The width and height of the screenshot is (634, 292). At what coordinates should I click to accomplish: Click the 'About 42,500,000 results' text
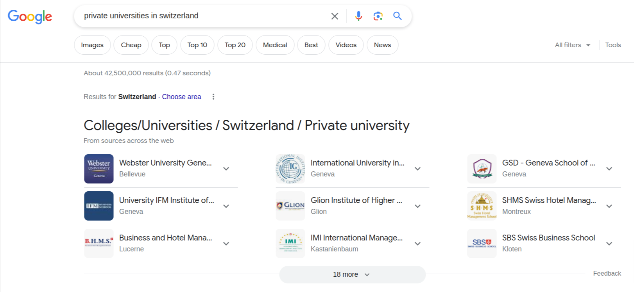click(147, 73)
